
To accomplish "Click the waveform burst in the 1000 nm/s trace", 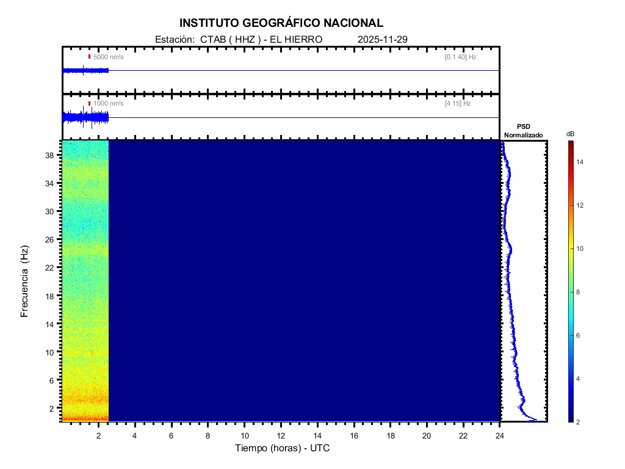I will coord(83,117).
